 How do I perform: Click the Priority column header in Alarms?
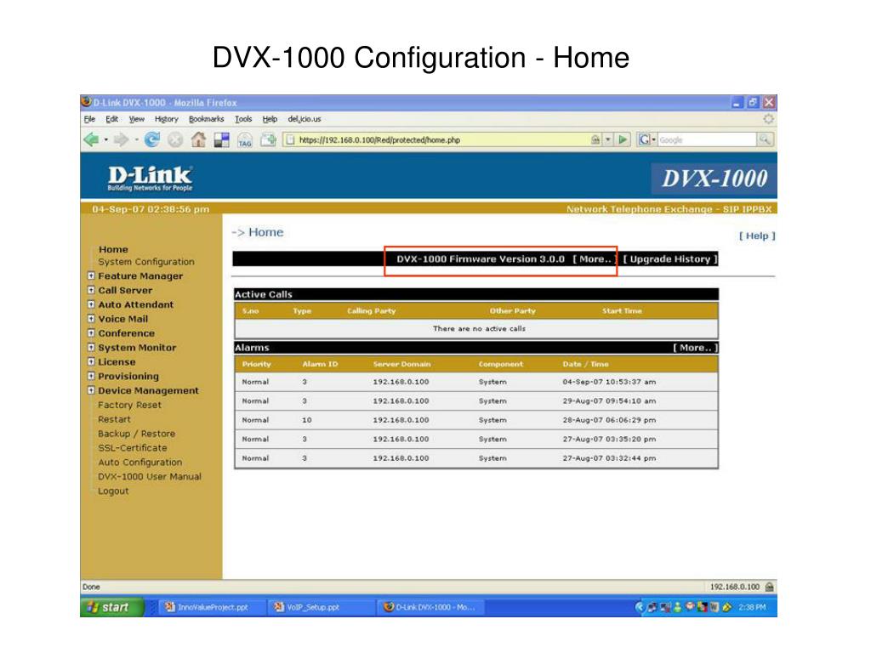(257, 364)
